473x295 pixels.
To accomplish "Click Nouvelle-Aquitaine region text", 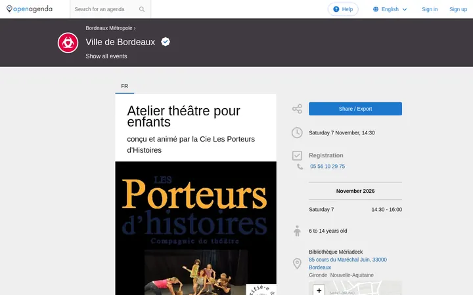I will 351,275.
